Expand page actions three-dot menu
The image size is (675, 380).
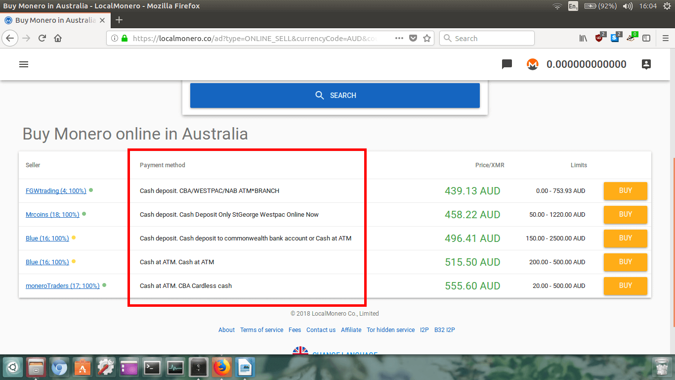(399, 39)
